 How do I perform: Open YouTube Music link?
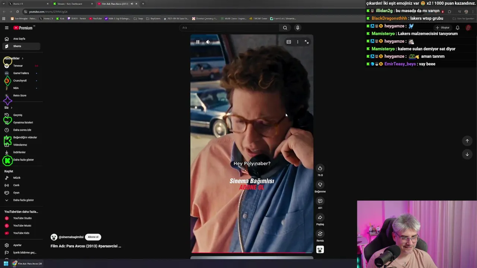click(21, 226)
